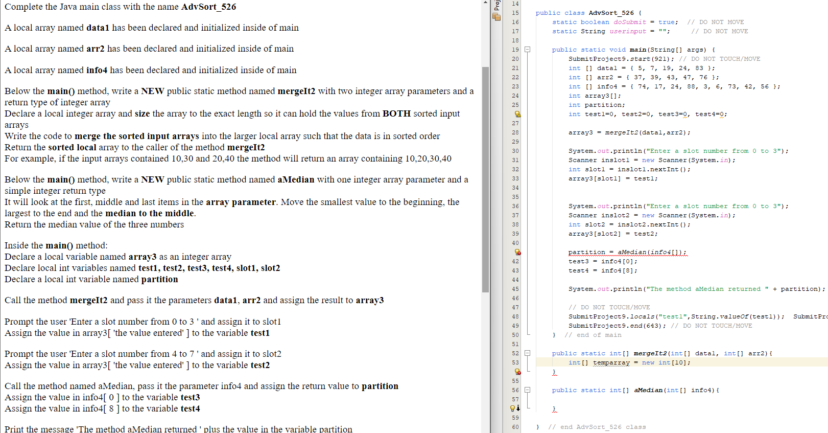
Task: Click '// end of main' comment
Action: click(x=593, y=335)
